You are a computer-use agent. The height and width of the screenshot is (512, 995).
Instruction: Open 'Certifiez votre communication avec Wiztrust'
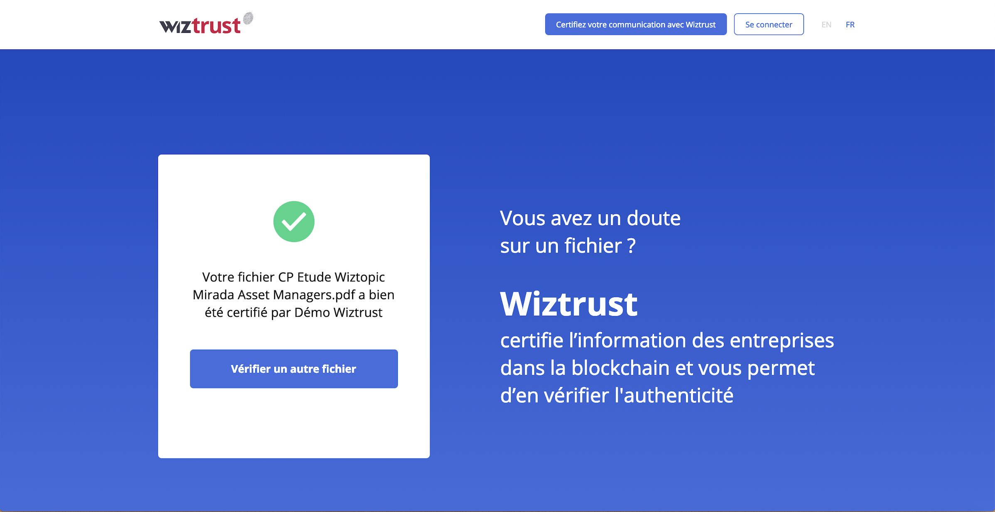click(636, 24)
